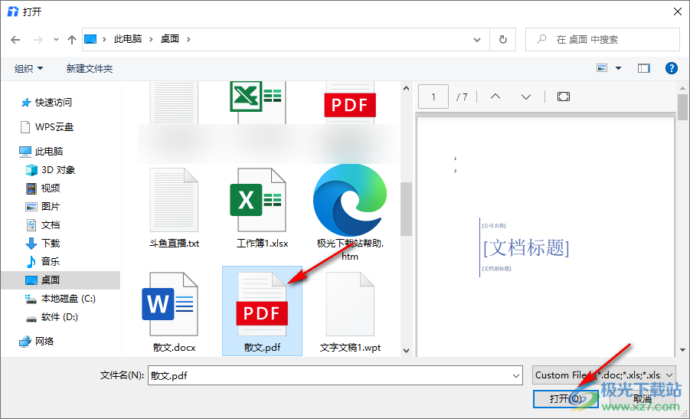This screenshot has width=690, height=419.
Task: Select the 桌面 breadcrumb in address bar
Action: (170, 39)
